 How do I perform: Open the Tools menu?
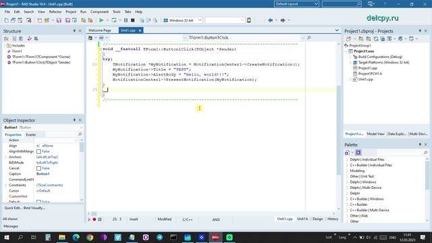[x=117, y=12]
